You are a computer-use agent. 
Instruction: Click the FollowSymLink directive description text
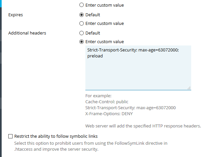coord(90,143)
